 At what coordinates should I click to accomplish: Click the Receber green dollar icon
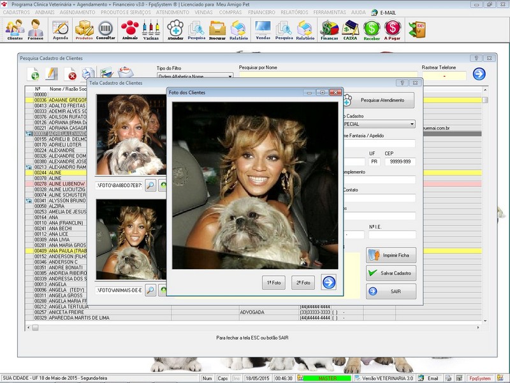click(372, 29)
